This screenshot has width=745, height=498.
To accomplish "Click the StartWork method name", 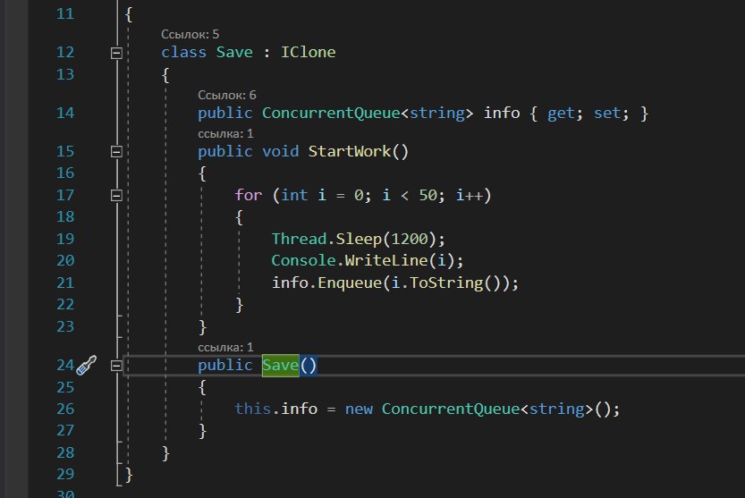I will [350, 152].
